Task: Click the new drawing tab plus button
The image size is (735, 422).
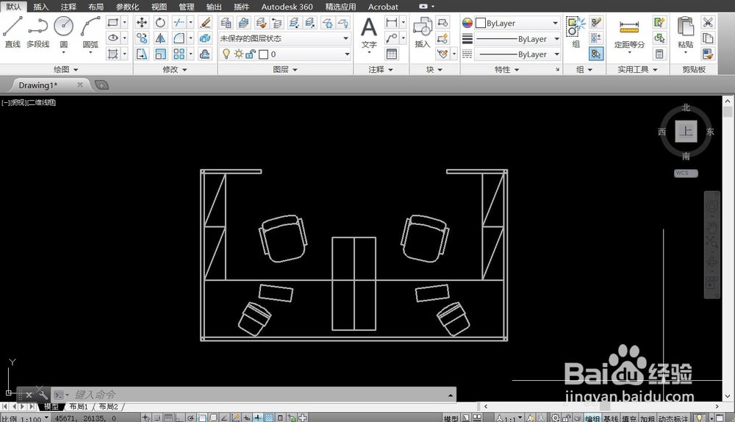Action: pos(101,85)
